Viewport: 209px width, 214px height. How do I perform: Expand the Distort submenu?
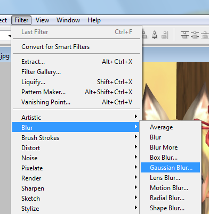coord(76,148)
